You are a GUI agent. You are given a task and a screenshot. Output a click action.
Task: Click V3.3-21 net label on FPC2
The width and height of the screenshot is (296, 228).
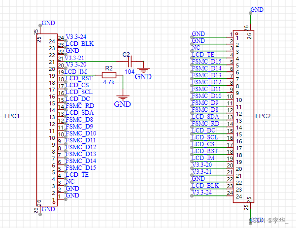point(202,172)
